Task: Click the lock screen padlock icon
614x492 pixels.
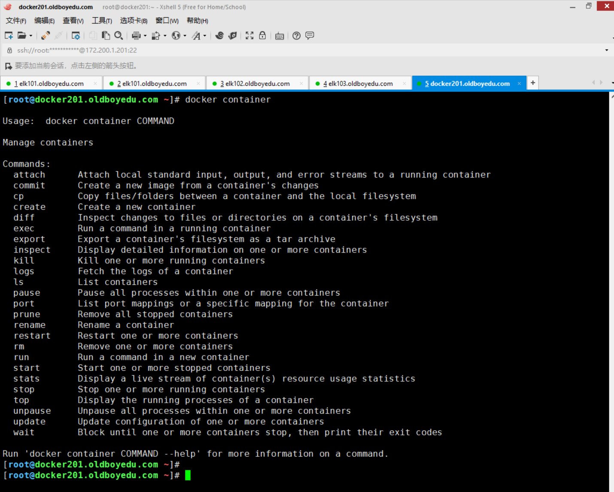Action: pos(262,36)
